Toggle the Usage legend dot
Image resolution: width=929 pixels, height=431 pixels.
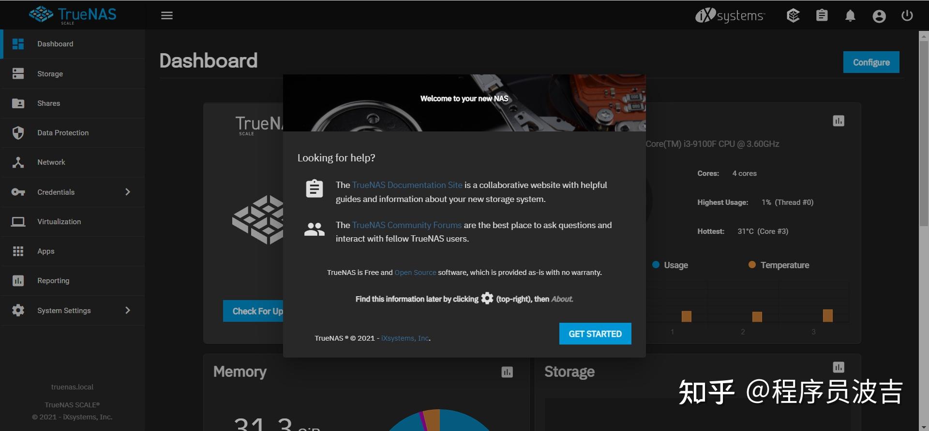(656, 265)
